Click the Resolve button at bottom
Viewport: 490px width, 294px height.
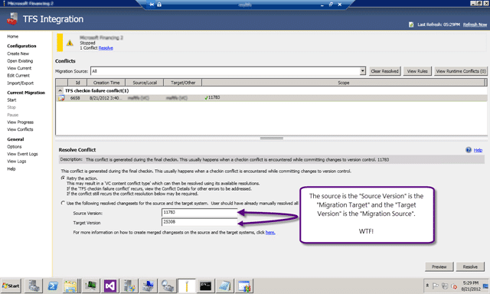470,266
